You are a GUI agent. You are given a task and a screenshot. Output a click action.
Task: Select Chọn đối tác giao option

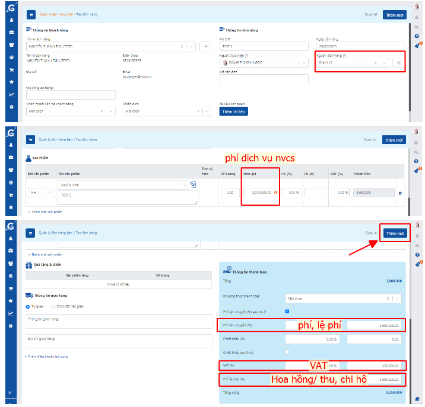pyautogui.click(x=53, y=307)
